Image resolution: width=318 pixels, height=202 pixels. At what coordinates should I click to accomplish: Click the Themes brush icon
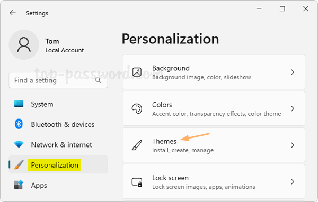(137, 145)
